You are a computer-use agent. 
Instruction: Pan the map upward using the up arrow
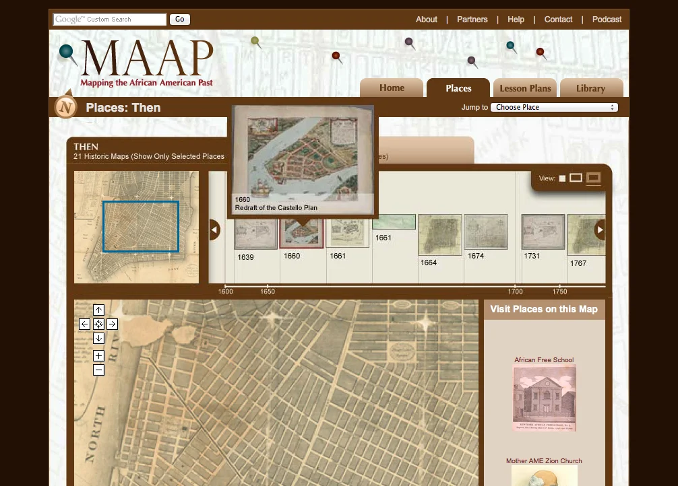coord(98,310)
